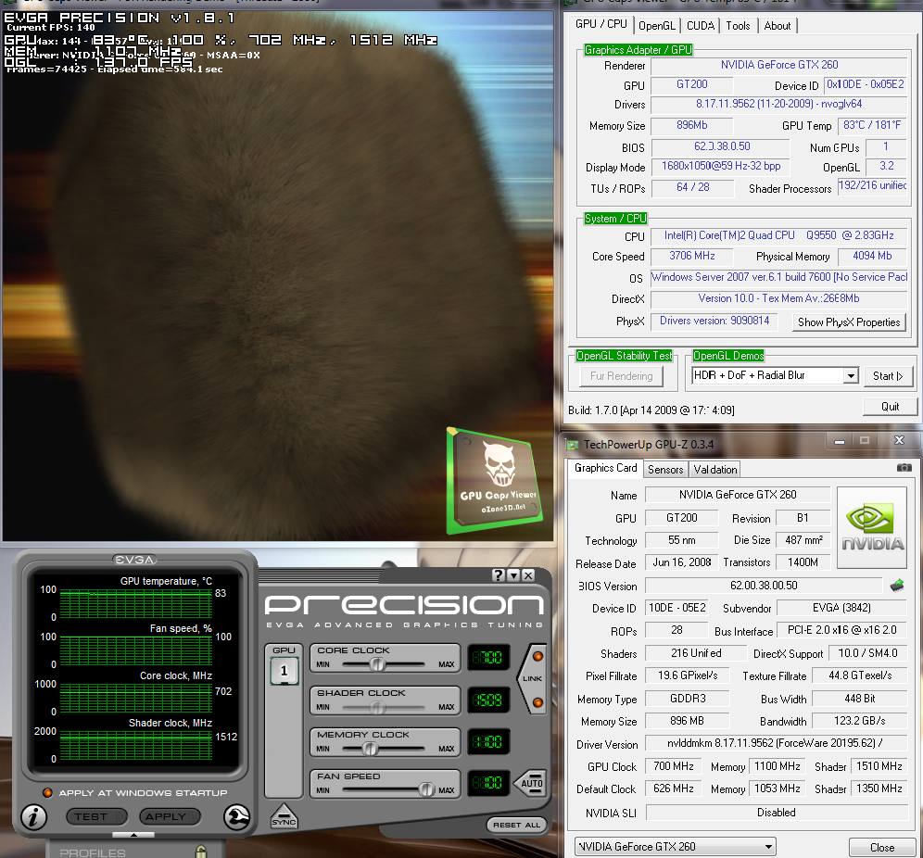Screen dimensions: 923x858
Task: Minimize the GPU-Z window
Action: pyautogui.click(x=839, y=441)
